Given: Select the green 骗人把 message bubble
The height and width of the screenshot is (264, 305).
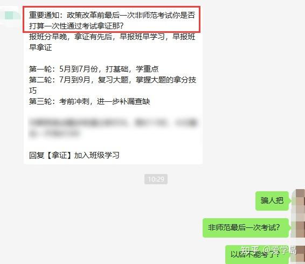Looking at the screenshot, I should coord(272,200).
